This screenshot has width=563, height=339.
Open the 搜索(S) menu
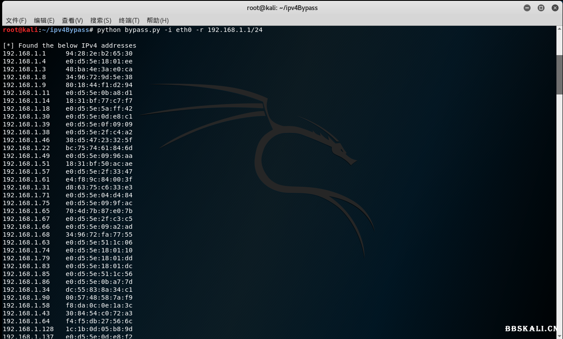pyautogui.click(x=100, y=20)
